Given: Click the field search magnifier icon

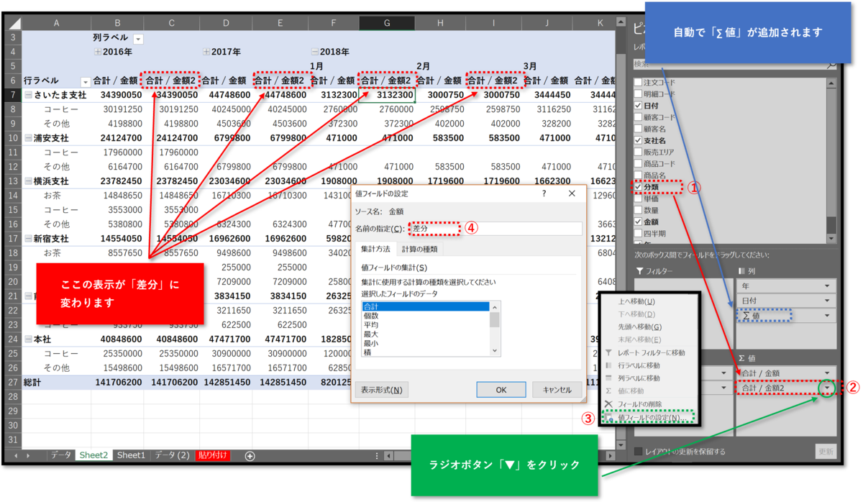Looking at the screenshot, I should click(831, 64).
